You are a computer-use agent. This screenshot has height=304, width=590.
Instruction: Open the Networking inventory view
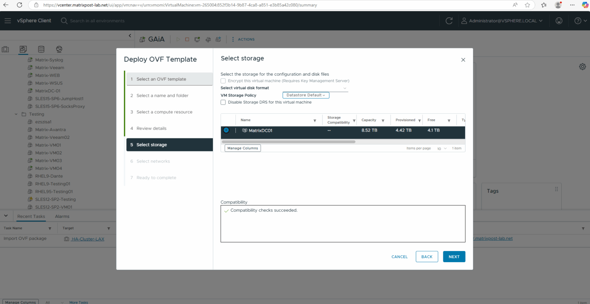pos(59,49)
